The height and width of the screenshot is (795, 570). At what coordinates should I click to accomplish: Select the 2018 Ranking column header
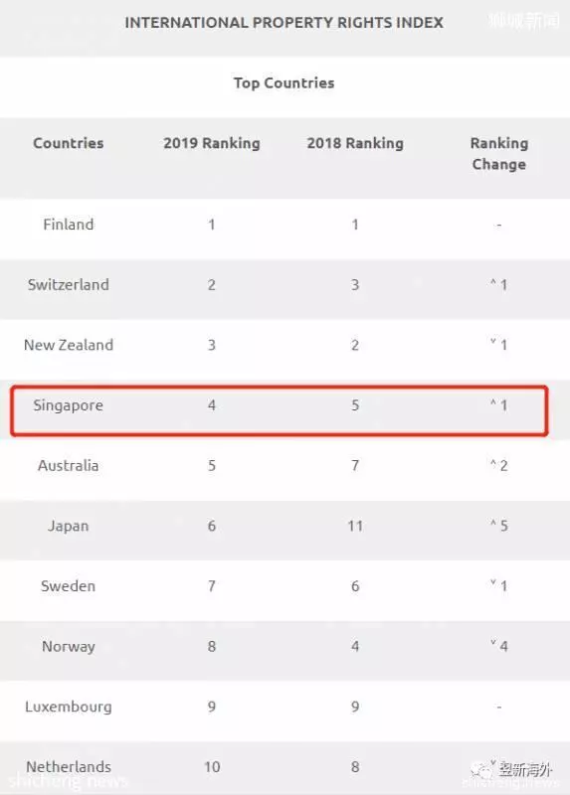pos(355,143)
